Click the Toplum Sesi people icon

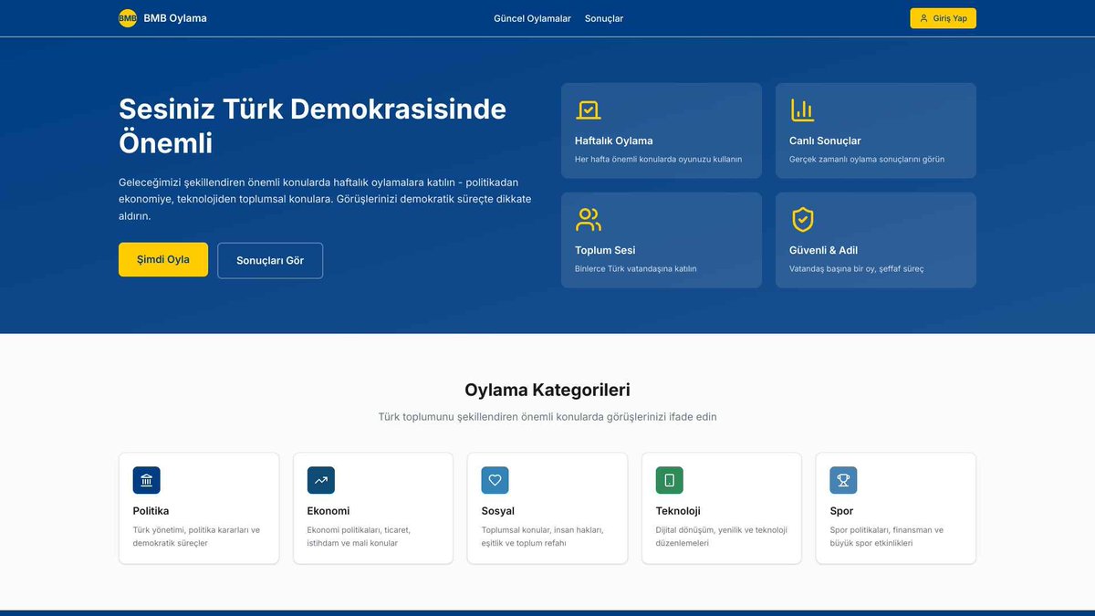589,220
